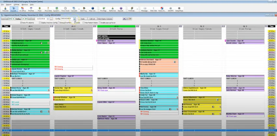This screenshot has height=136, width=277.
Task: Click the date field 11/22/2016
Action: pos(41,19)
